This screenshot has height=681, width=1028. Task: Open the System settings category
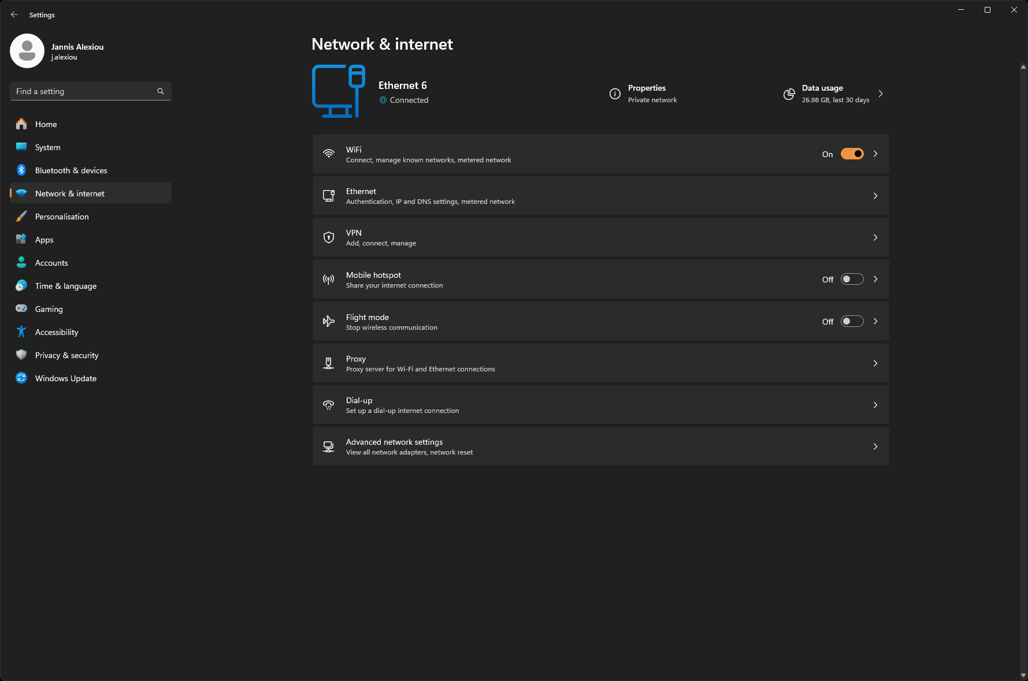point(91,147)
